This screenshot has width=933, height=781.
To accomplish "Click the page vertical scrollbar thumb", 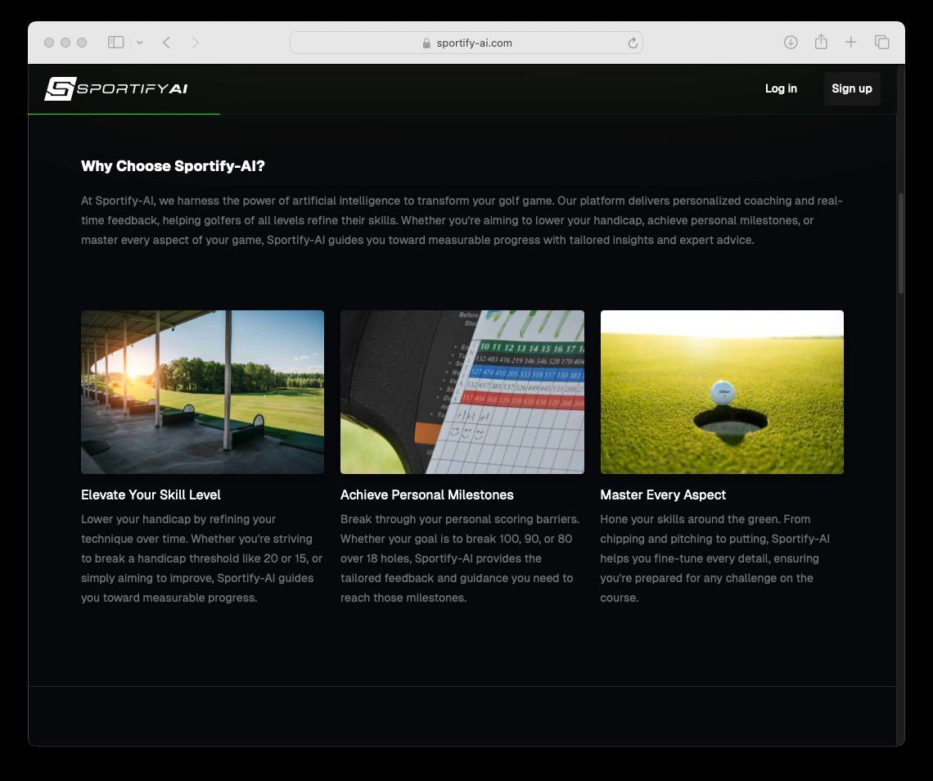I will point(900,243).
